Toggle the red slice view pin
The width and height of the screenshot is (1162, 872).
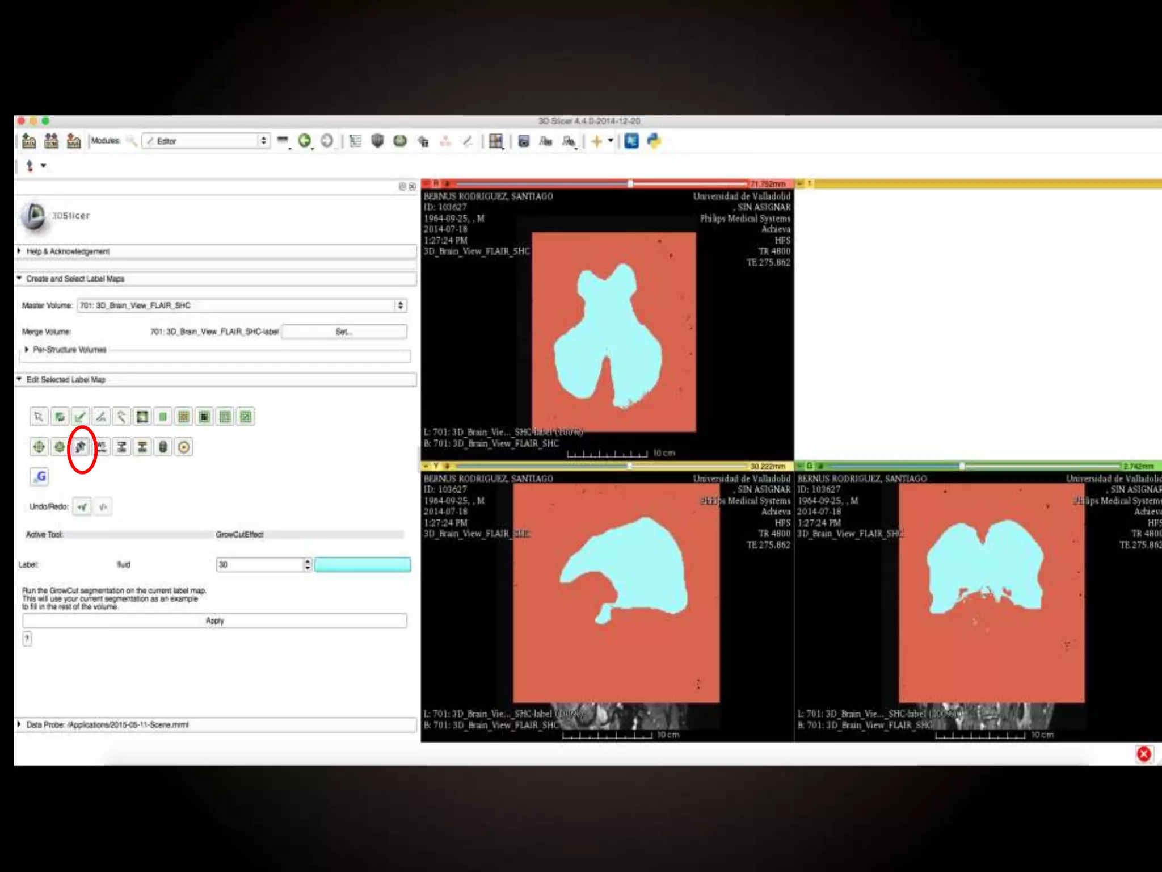[x=426, y=184]
